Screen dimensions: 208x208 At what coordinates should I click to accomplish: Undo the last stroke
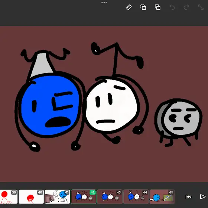point(172,7)
